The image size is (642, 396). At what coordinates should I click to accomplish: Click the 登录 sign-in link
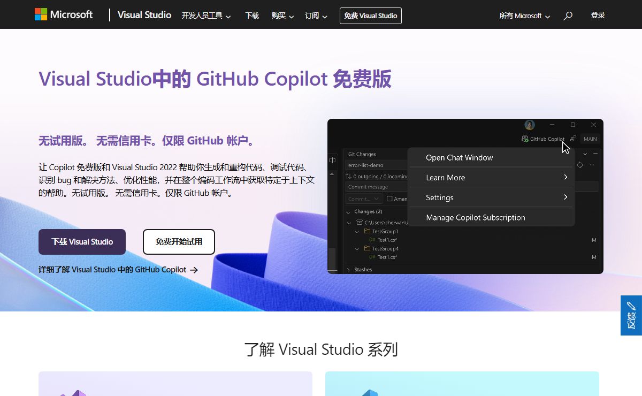click(x=598, y=16)
